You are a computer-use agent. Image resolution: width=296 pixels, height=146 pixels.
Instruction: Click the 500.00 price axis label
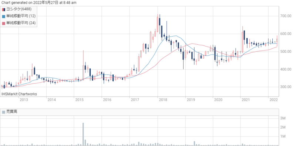click(285, 52)
